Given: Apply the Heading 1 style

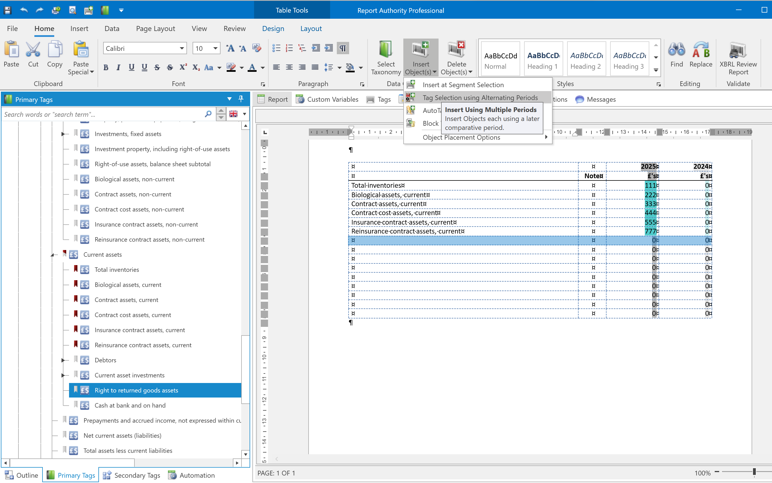Looking at the screenshot, I should click(543, 59).
